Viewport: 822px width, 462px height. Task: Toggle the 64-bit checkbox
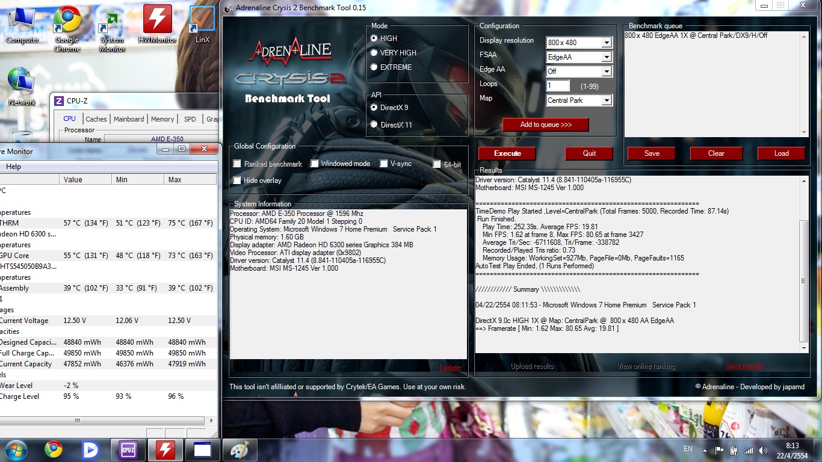(437, 164)
